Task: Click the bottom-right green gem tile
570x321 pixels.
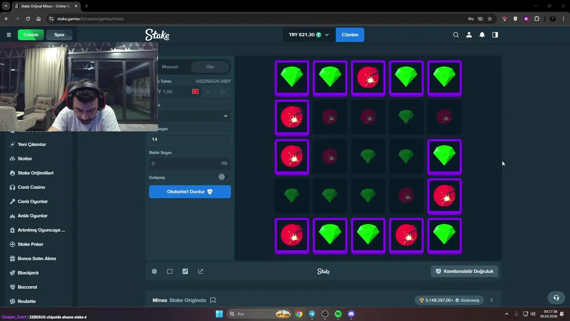Action: (x=444, y=235)
